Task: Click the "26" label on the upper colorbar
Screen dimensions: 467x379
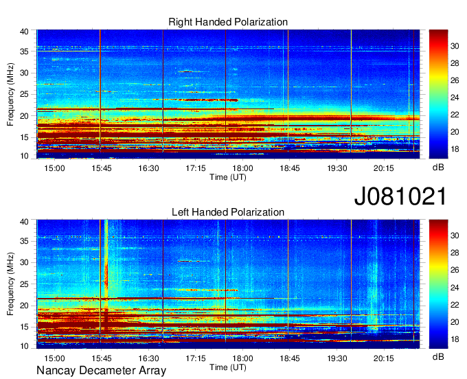Action: [455, 80]
